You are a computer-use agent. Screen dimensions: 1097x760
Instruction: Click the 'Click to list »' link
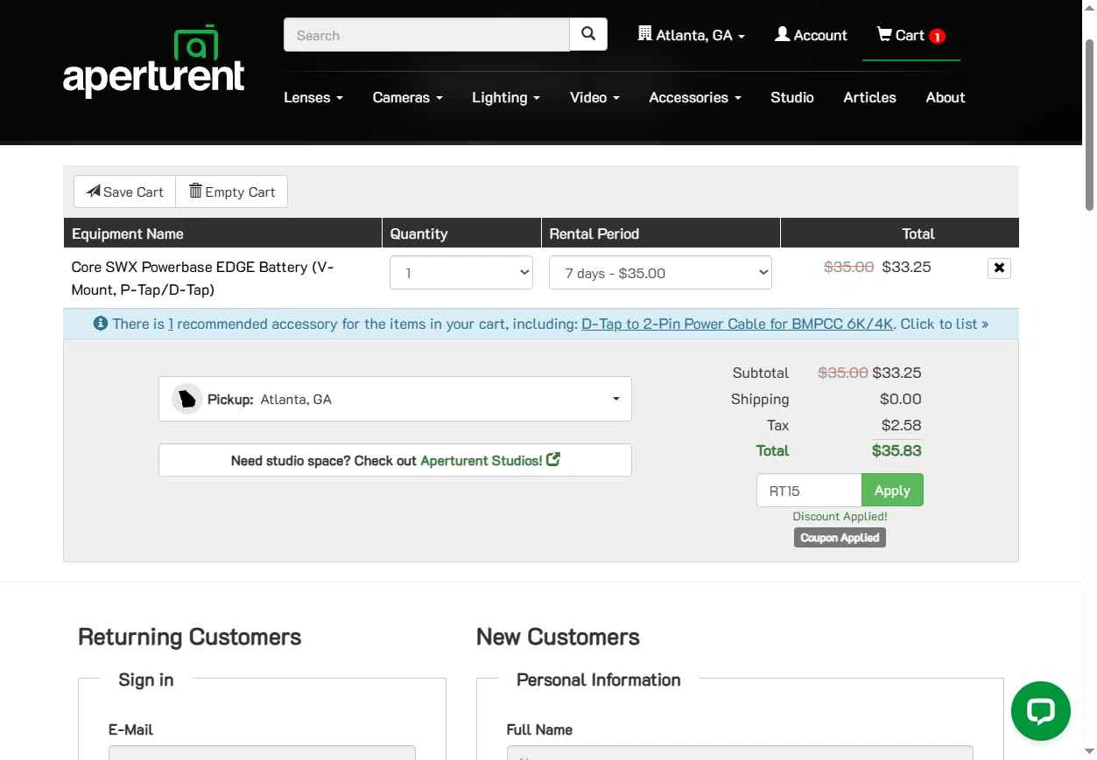944,324
